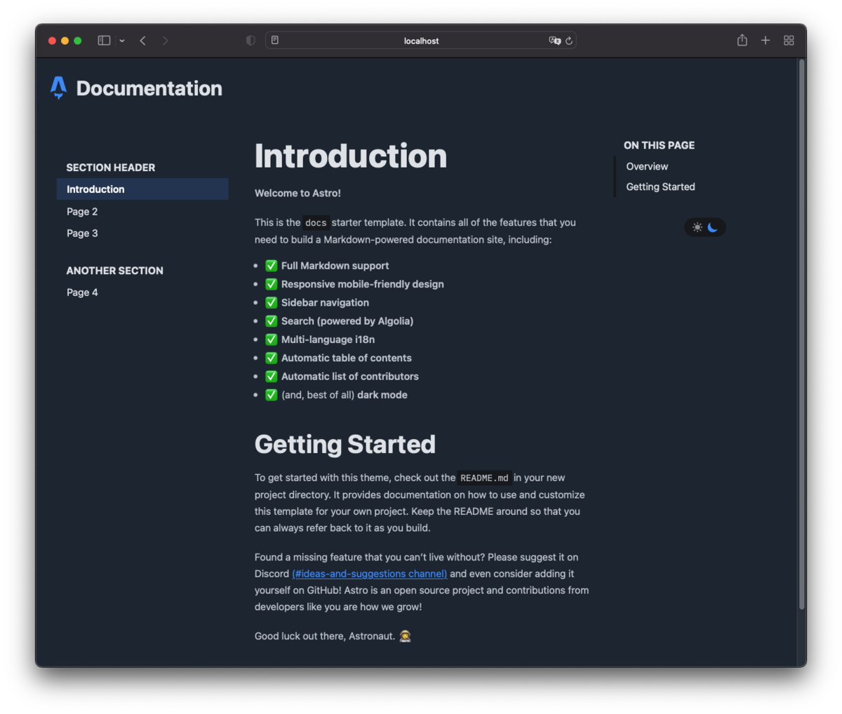Click the dark mode list item text
This screenshot has height=714, width=842.
click(x=382, y=395)
